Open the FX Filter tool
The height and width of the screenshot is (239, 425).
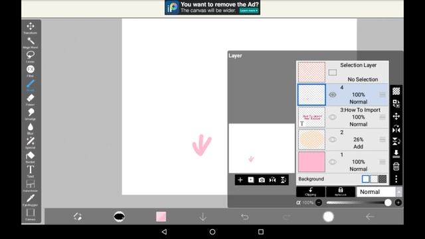click(31, 71)
